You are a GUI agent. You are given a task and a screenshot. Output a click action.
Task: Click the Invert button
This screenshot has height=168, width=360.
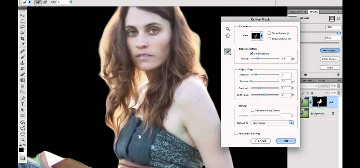pos(330,67)
